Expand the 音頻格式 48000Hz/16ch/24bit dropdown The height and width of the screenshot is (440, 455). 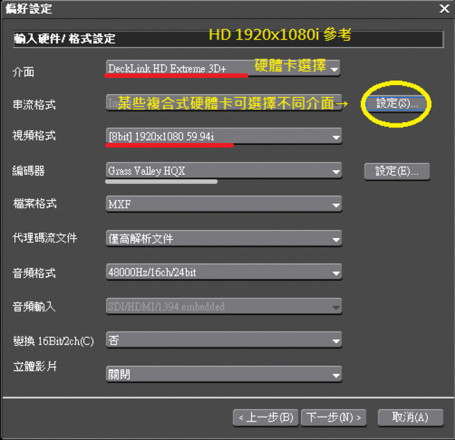224,272
